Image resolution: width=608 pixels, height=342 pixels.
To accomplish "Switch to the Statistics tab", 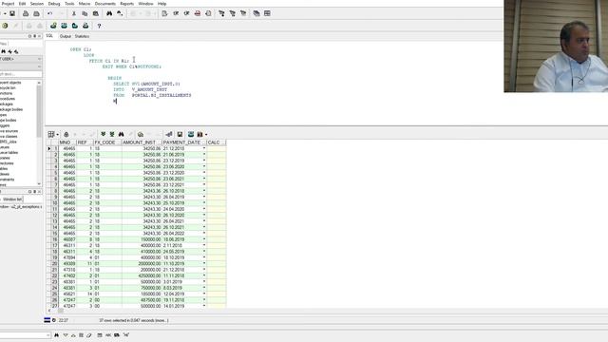I will click(82, 36).
